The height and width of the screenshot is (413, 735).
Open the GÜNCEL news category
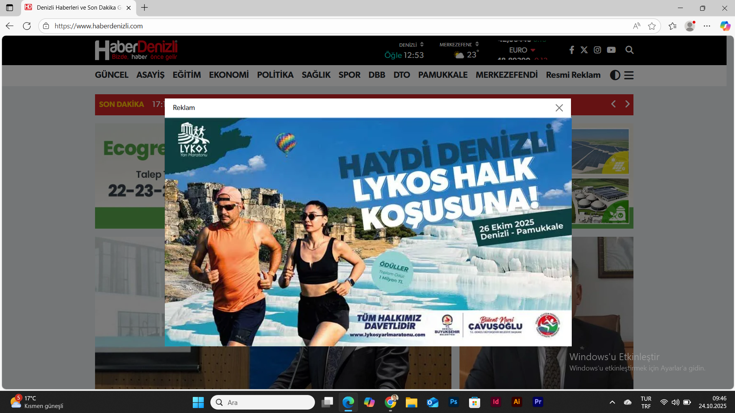pos(112,75)
